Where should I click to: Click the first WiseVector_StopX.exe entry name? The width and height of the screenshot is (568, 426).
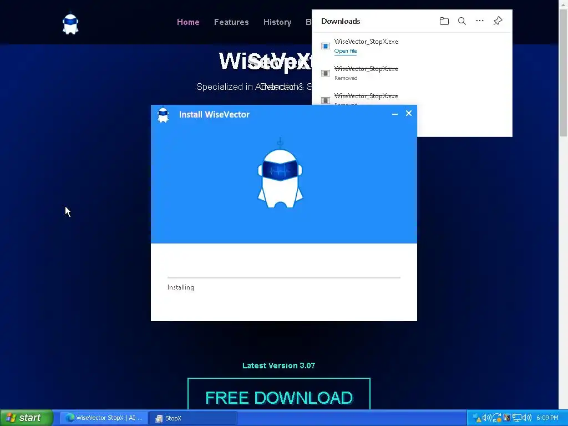[366, 42]
